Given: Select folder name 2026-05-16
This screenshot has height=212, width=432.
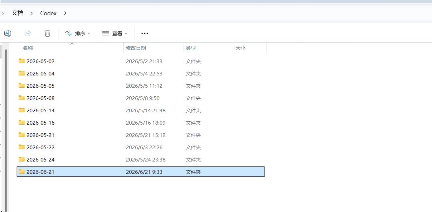Looking at the screenshot, I should coord(41,123).
